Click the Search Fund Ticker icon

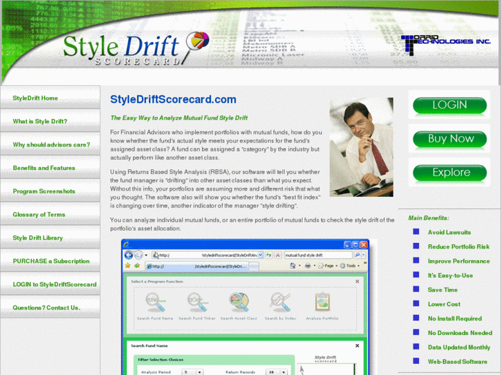197,302
